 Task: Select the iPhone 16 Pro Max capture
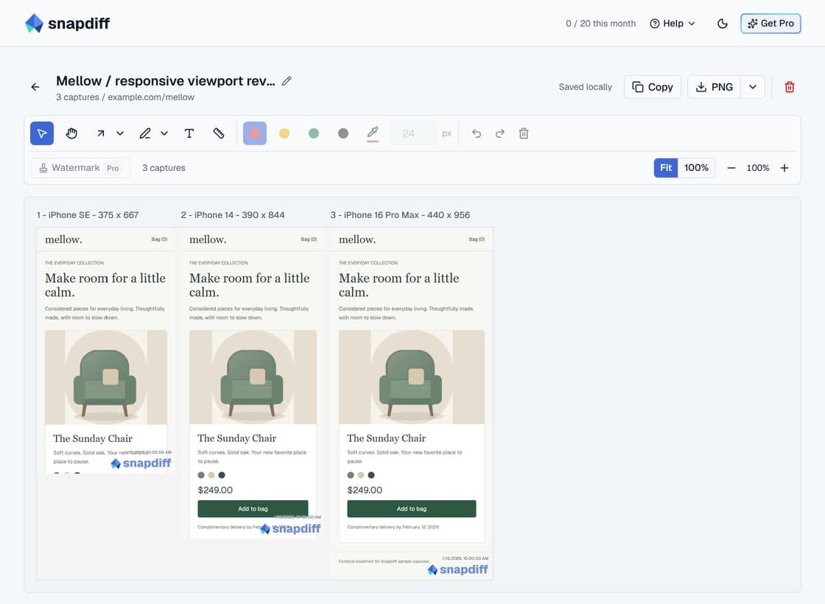tap(412, 404)
